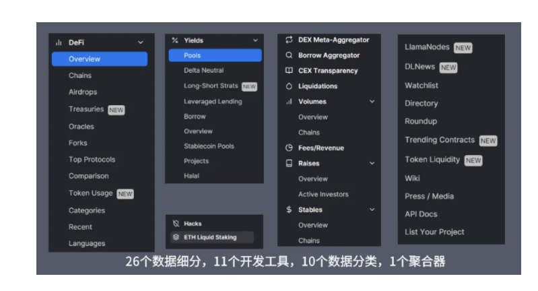Image resolution: width=538 pixels, height=291 pixels.
Task: Open Press / Media
Action: 429,196
